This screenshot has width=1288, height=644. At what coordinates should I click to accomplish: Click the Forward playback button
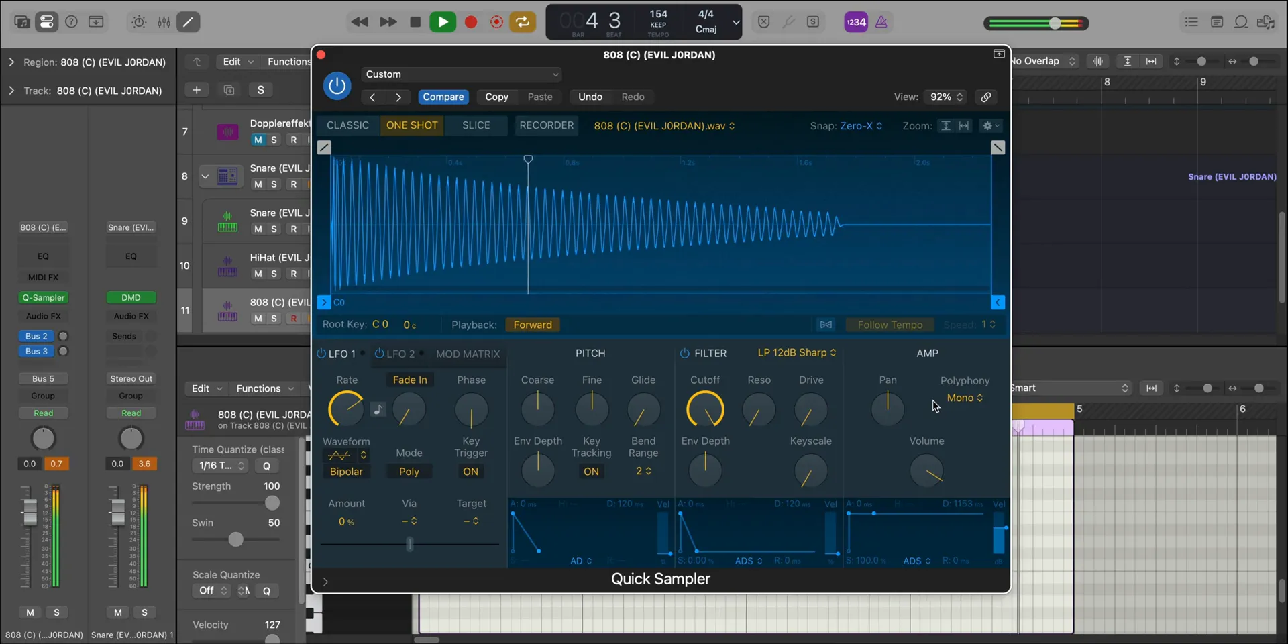click(x=533, y=325)
